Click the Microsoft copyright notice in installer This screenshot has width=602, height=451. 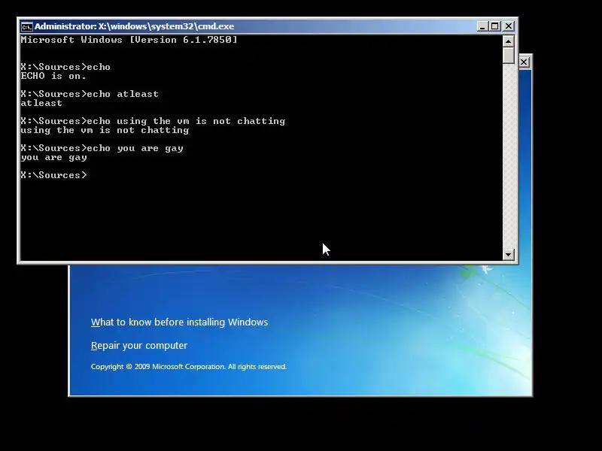pyautogui.click(x=189, y=367)
